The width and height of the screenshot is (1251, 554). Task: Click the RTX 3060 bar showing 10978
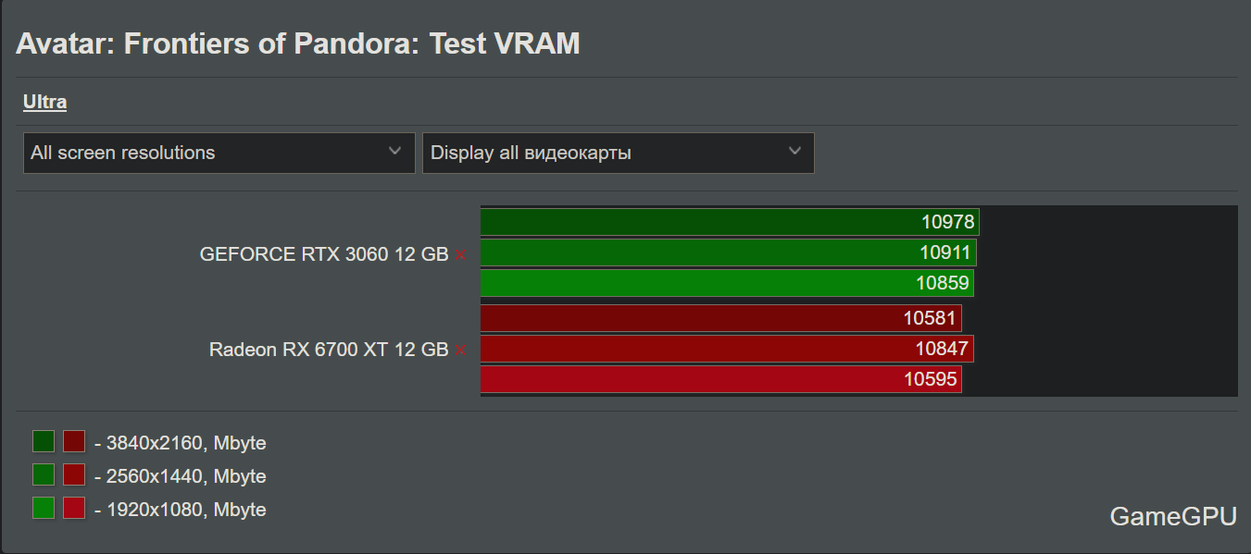(730, 222)
